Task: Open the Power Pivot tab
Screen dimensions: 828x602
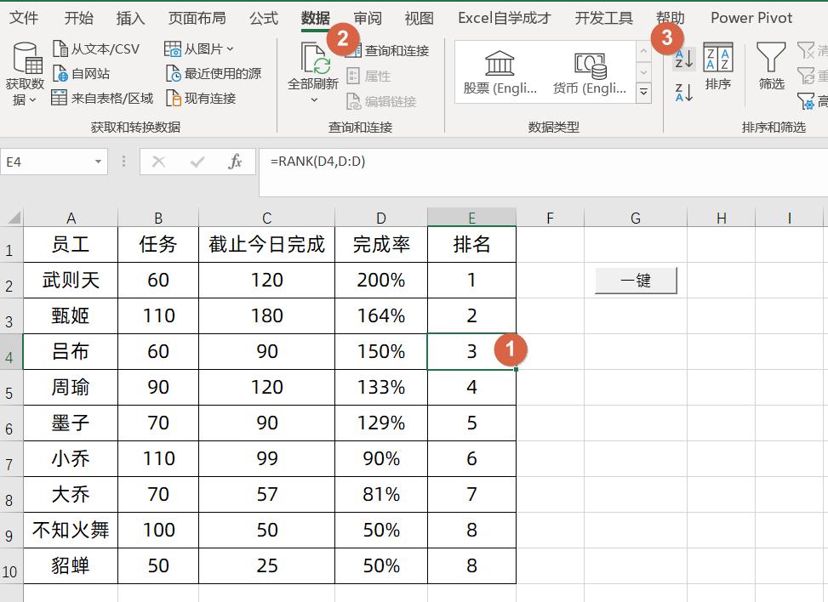Action: (751, 17)
